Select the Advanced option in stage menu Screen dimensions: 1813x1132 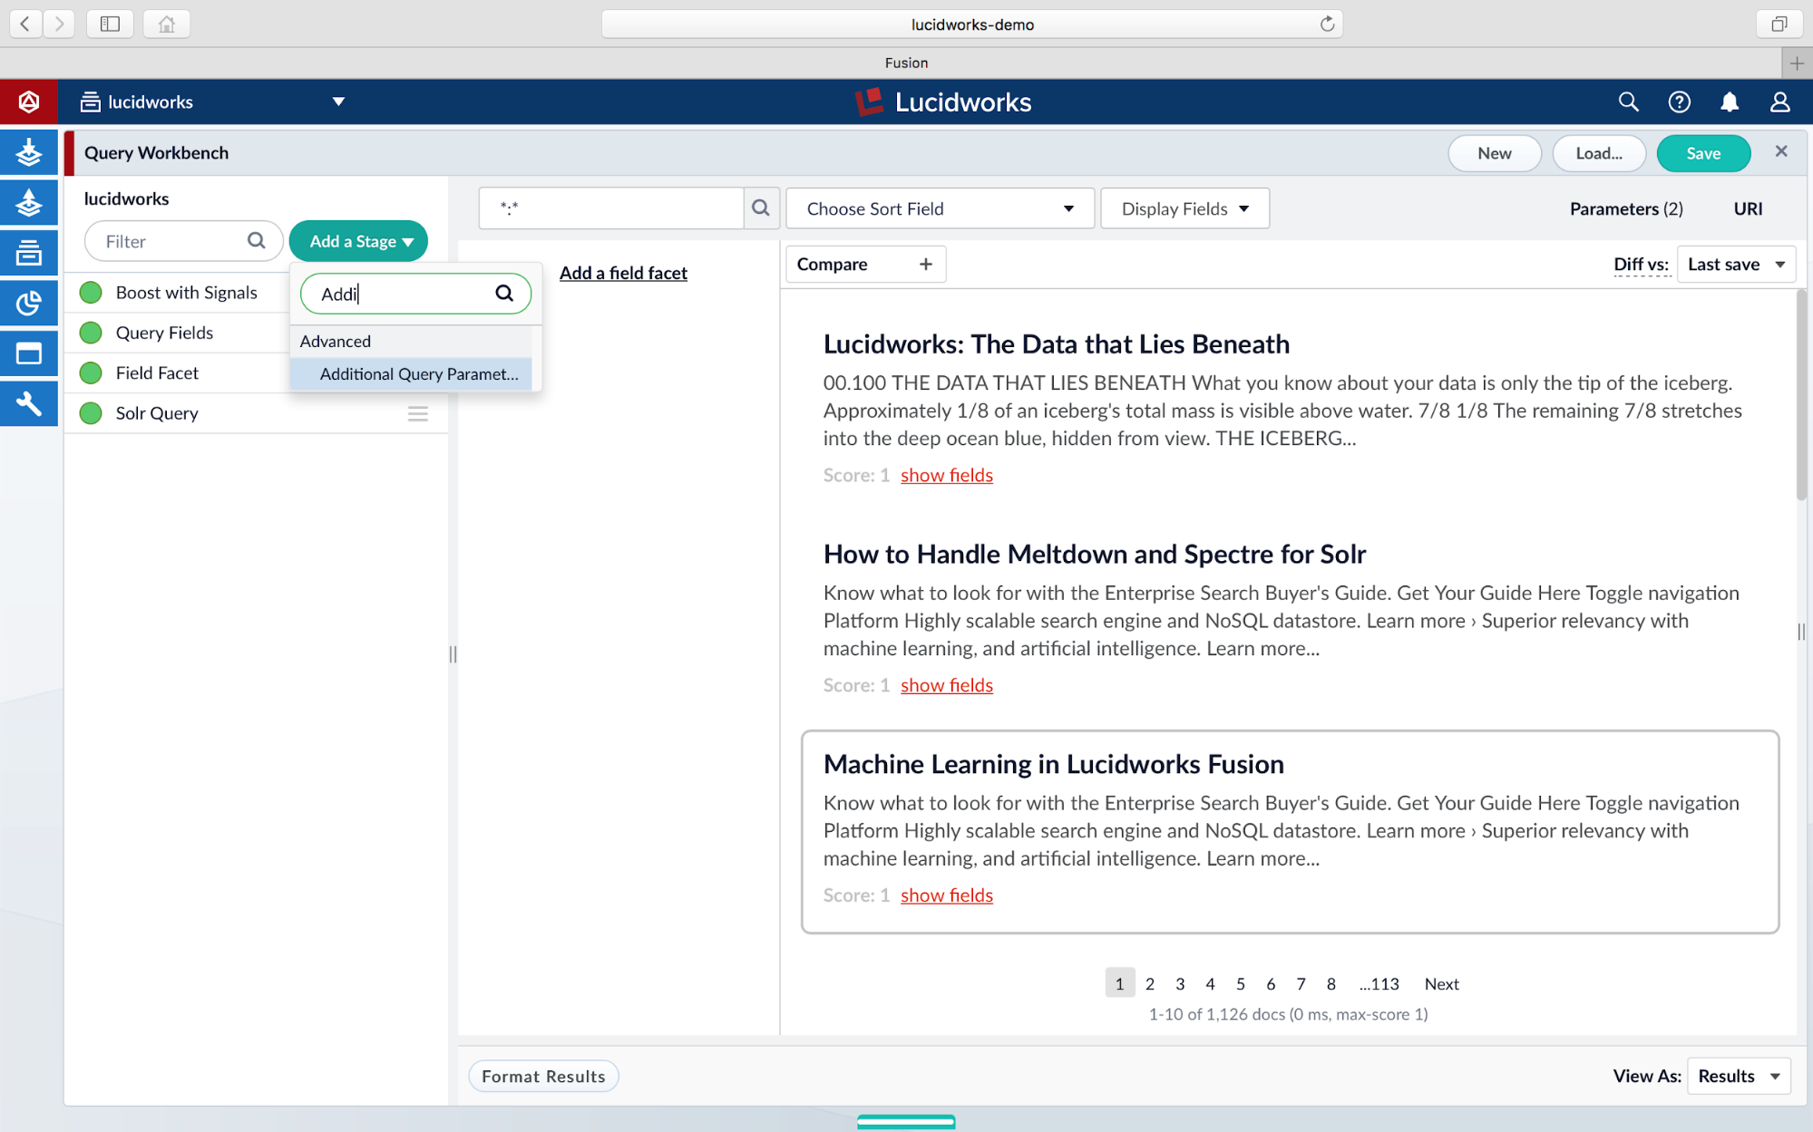coord(336,341)
